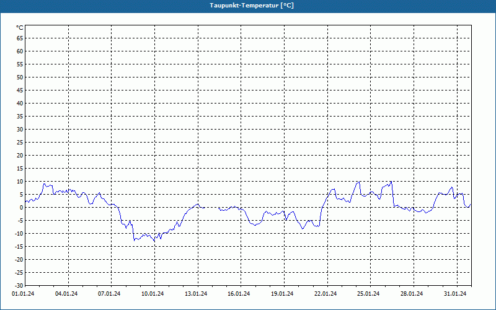This screenshot has height=310, width=496.
Task: Click the 50 y-axis label
Action: [x=20, y=77]
